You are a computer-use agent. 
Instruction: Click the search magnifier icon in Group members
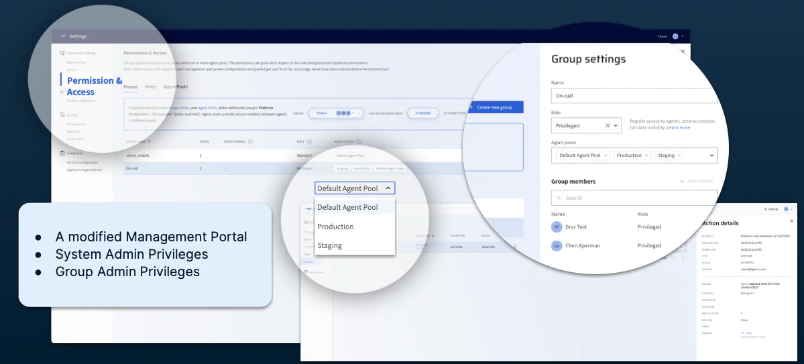point(559,198)
